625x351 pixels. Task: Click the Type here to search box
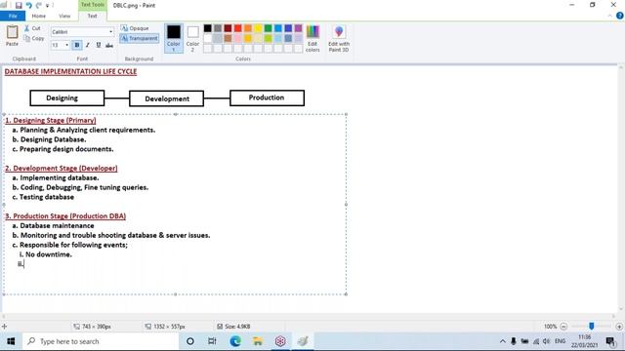(101, 341)
